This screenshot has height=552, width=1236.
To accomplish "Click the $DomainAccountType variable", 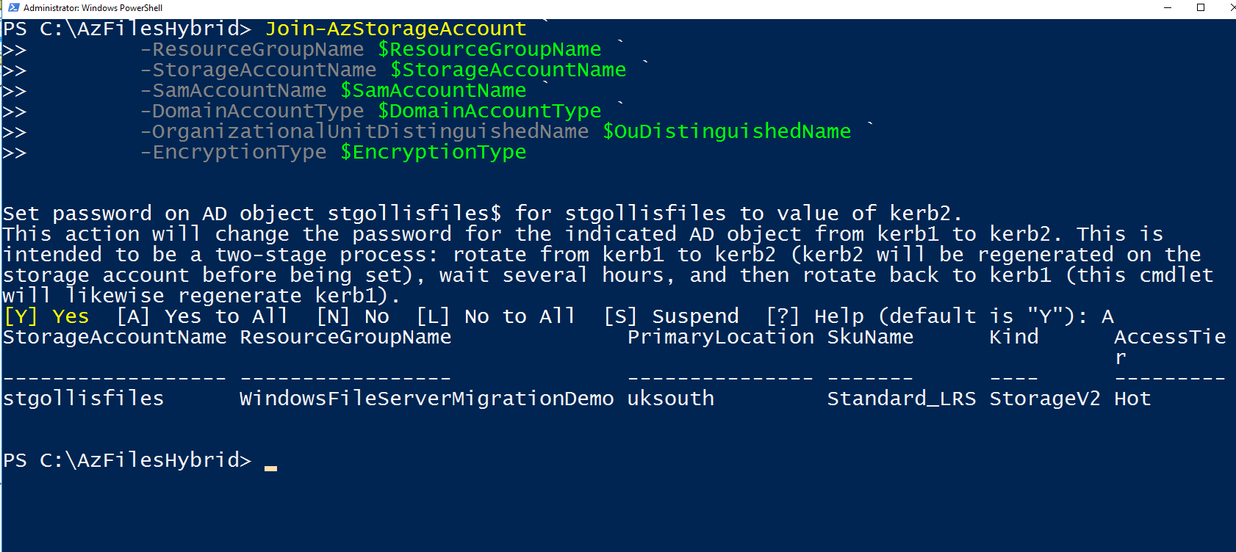I will coord(490,111).
